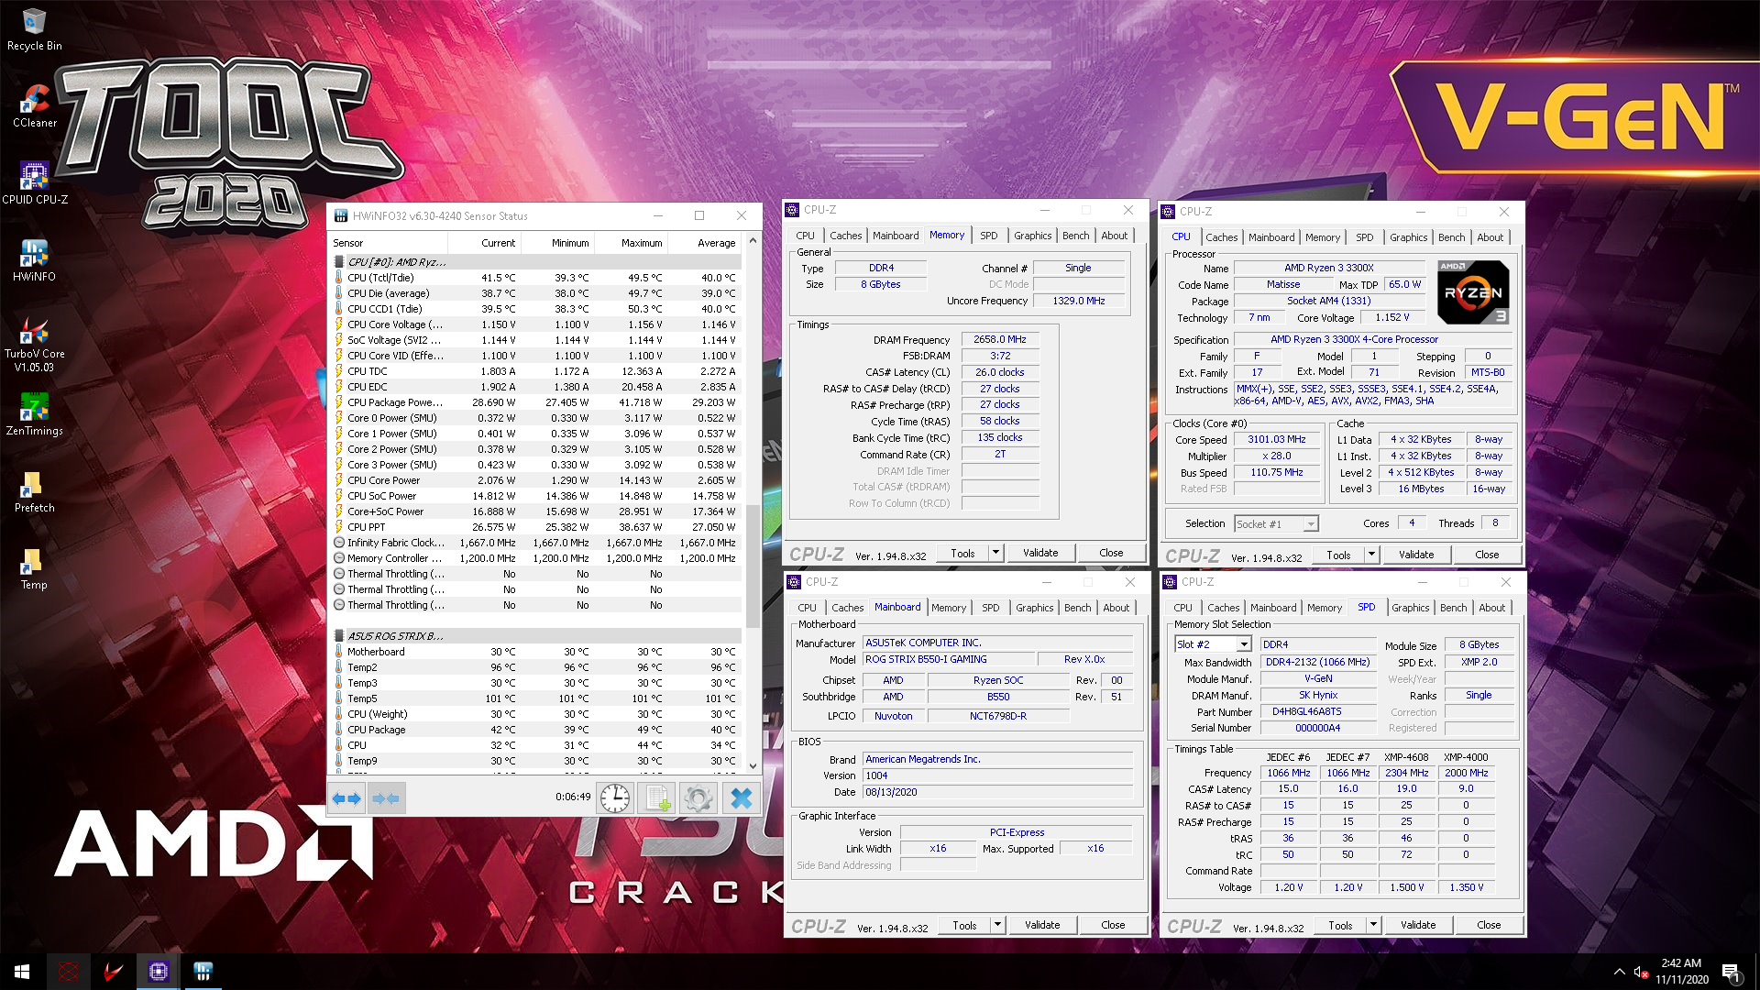Viewport: 1760px width, 990px height.
Task: Open the ZenTimings desktop icon
Action: (x=34, y=414)
